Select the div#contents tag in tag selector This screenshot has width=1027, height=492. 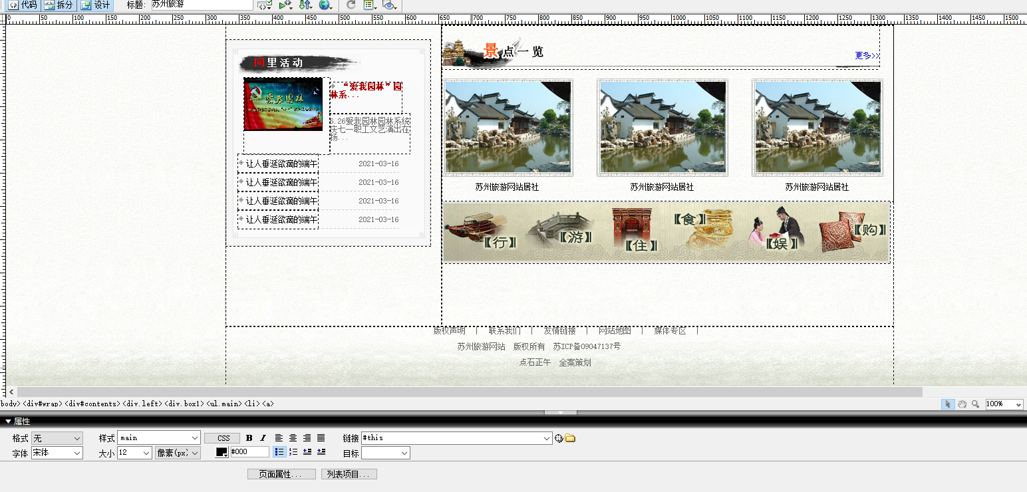[x=93, y=404]
